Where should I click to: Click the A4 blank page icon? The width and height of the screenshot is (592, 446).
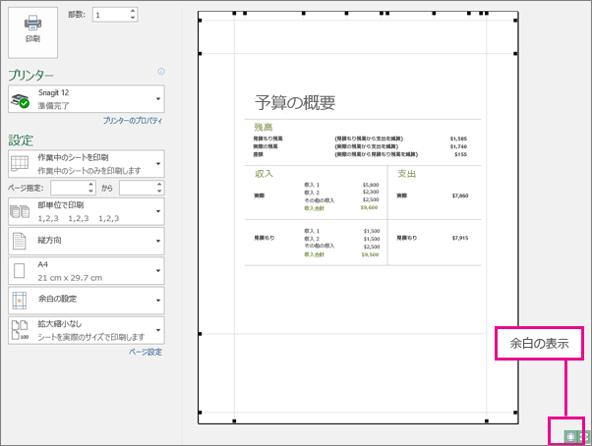click(x=20, y=271)
